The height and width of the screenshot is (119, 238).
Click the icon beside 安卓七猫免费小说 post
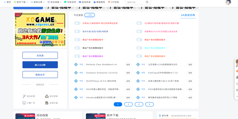[138, 81]
